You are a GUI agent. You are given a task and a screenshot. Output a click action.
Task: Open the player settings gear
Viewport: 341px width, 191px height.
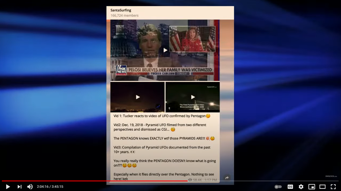tap(301, 187)
